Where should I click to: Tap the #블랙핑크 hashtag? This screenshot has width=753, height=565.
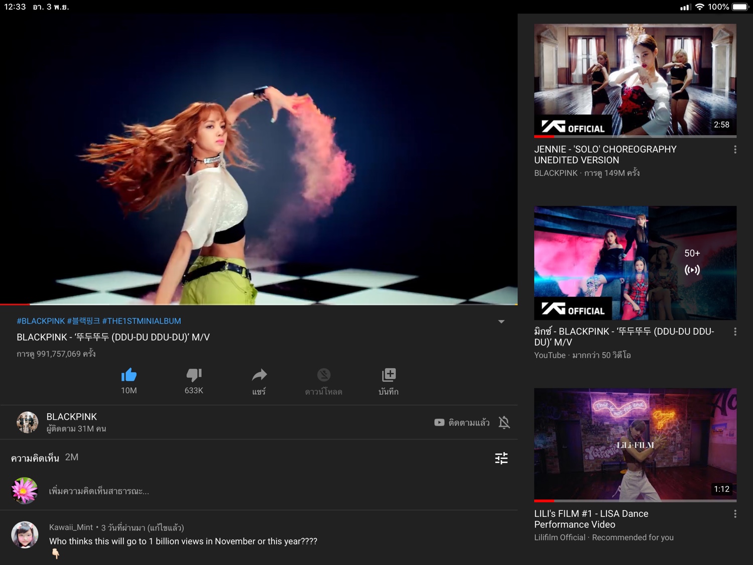point(83,321)
